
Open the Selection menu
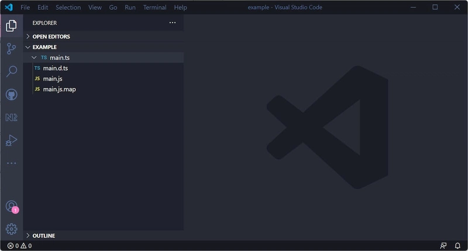tap(68, 8)
